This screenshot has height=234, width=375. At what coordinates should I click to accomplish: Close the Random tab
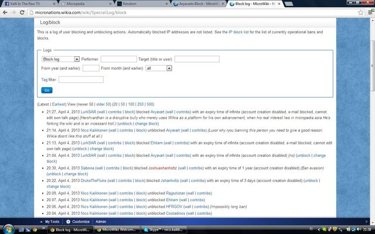166,4
